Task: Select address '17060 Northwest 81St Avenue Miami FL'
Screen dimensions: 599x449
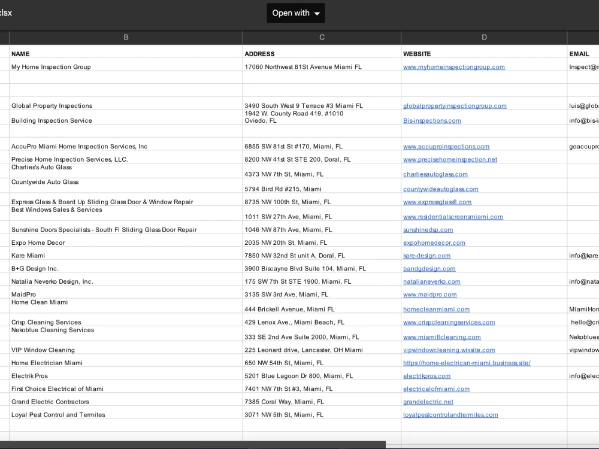Action: (x=322, y=65)
